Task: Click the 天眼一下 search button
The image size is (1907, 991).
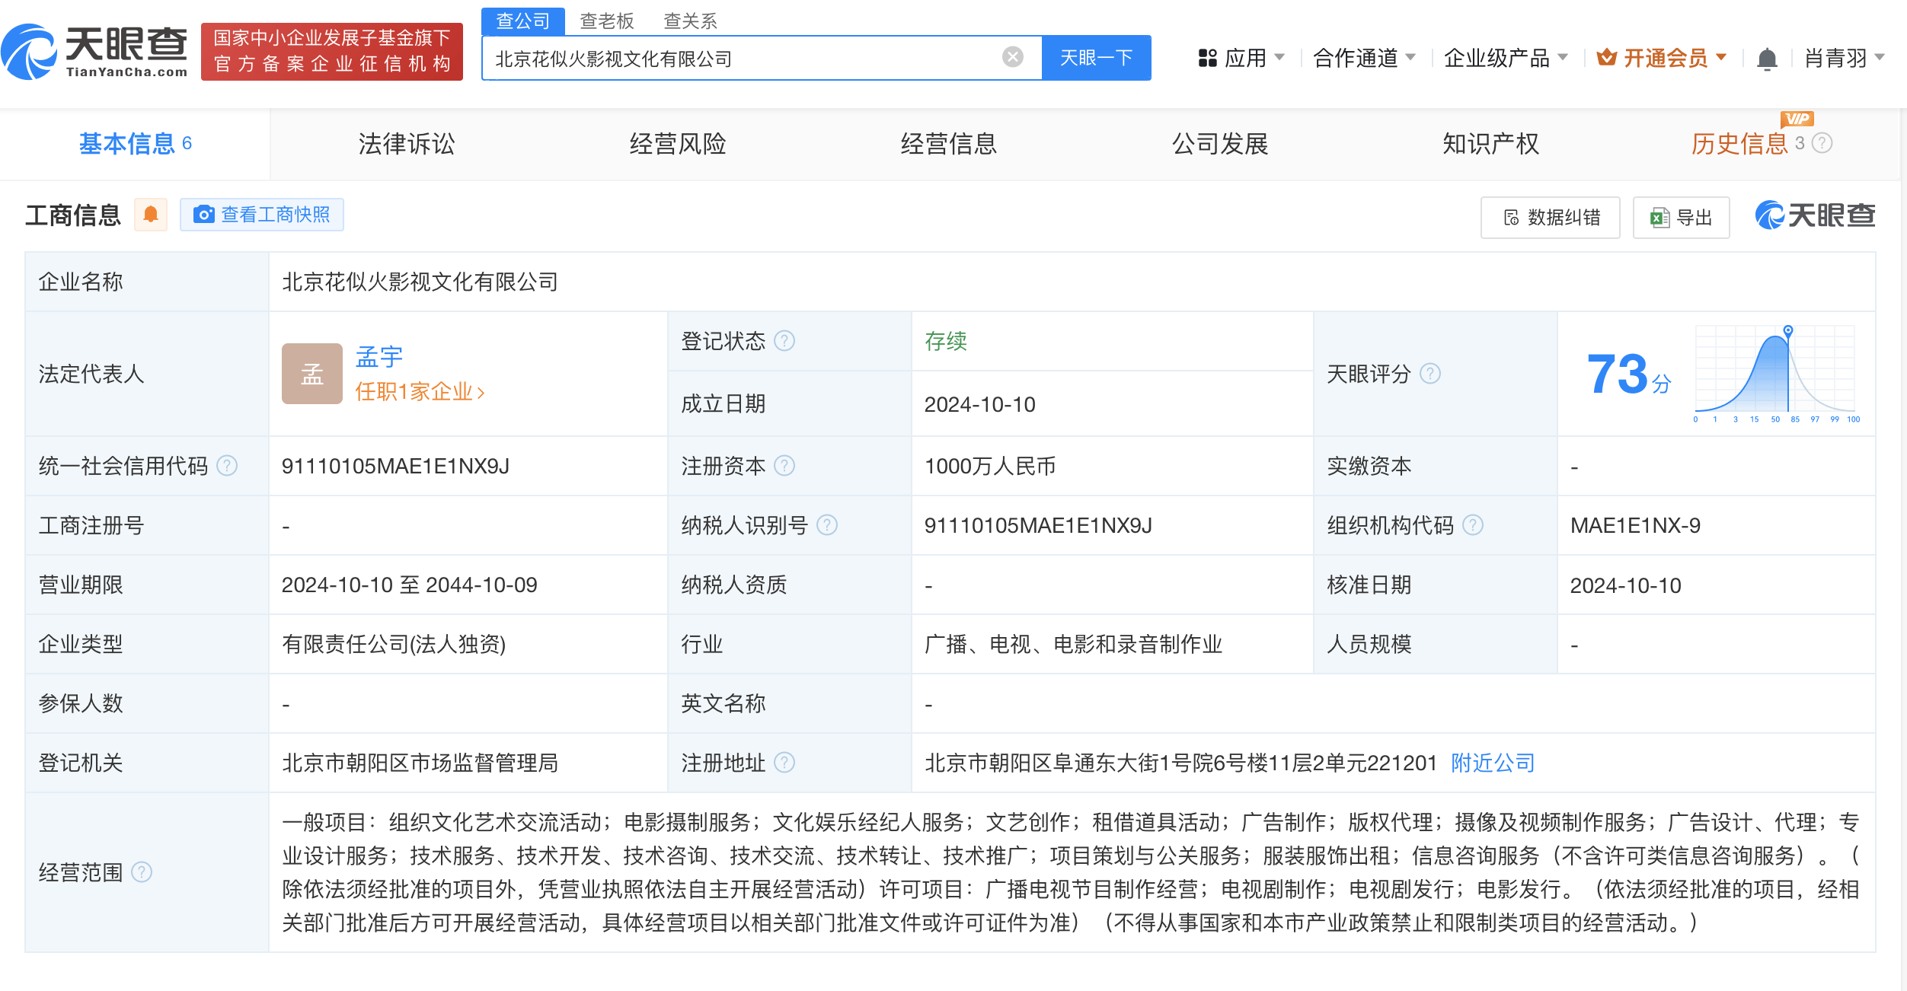Action: 1095,57
